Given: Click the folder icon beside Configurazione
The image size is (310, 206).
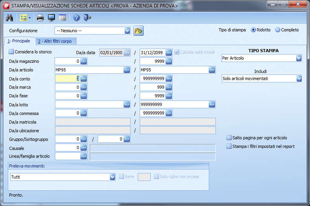Looking at the screenshot, I should 139,31.
